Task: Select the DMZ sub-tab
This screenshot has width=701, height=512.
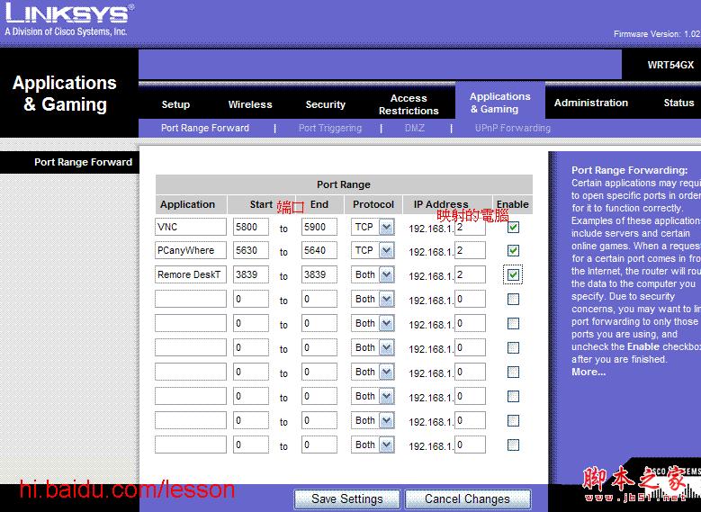Action: tap(415, 128)
